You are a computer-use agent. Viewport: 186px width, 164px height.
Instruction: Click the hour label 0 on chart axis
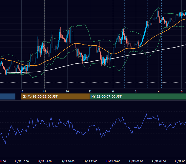[x=113, y=92]
